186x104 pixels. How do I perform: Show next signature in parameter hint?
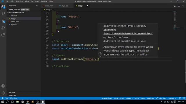coord(100,56)
